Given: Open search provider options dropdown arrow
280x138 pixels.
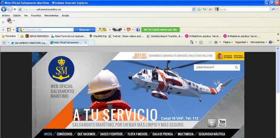Looking at the screenshot, I should coord(277,9).
